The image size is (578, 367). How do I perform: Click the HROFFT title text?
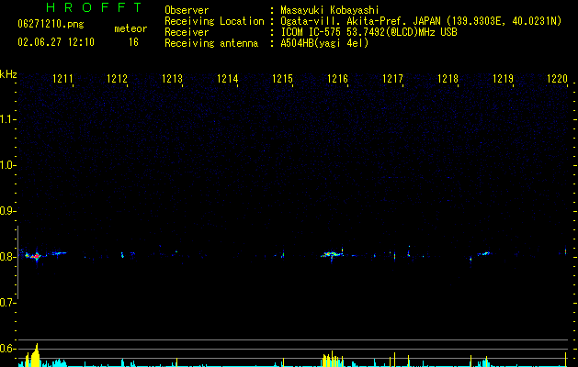[95, 7]
